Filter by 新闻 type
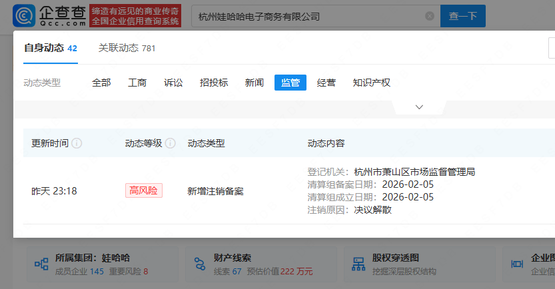 [x=254, y=83]
